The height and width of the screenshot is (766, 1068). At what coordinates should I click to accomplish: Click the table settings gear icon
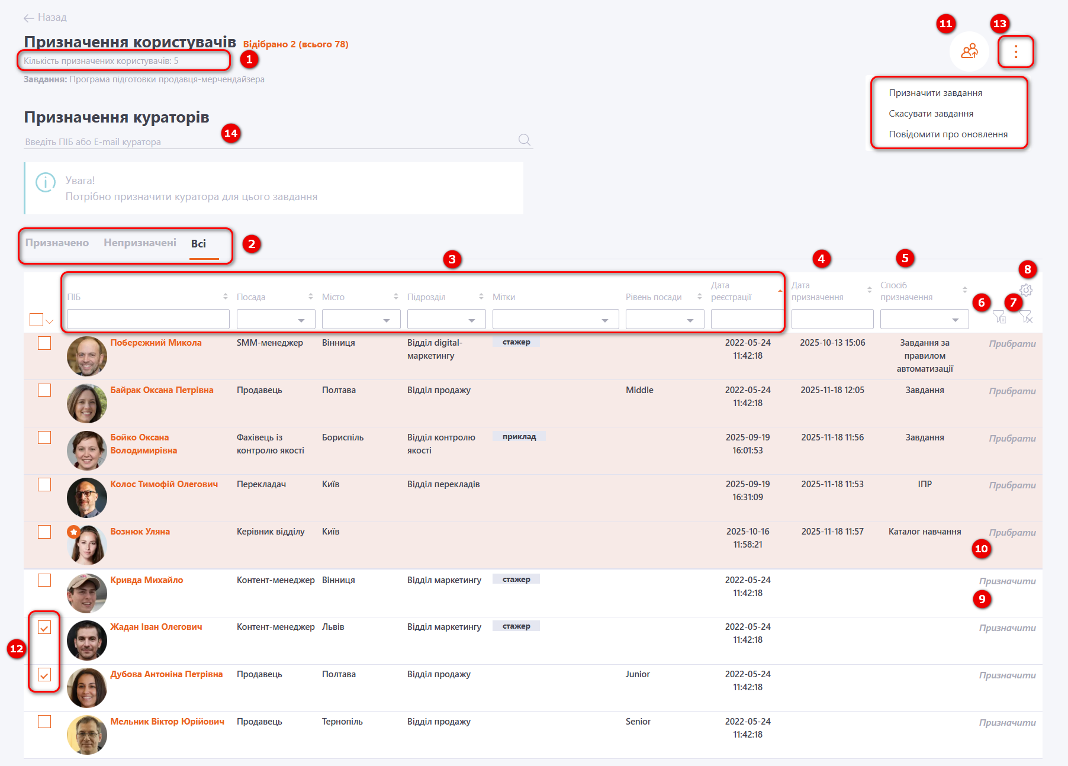1026,290
